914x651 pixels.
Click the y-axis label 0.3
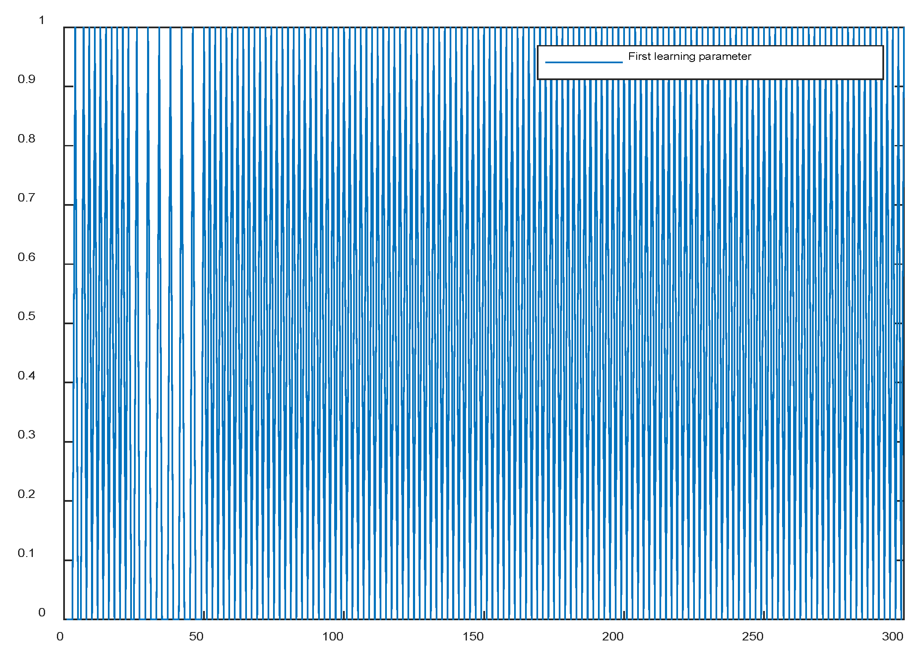point(26,435)
